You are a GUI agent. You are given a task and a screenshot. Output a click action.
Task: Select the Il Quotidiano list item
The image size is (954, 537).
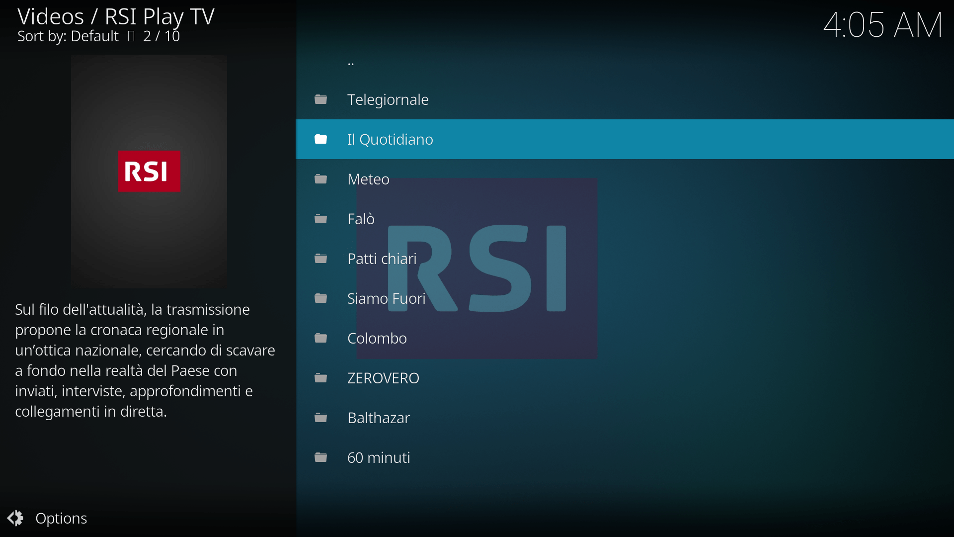click(x=390, y=139)
